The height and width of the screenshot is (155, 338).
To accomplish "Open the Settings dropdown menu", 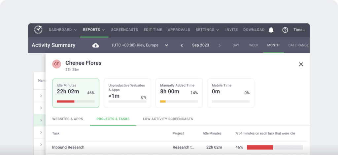I will 207,30.
